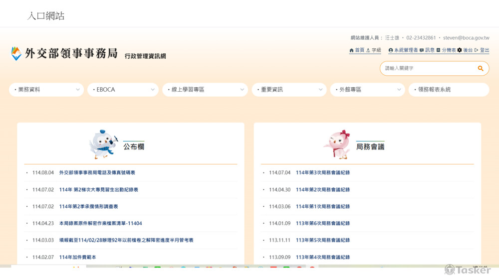Click the magnifier search icon

(481, 68)
